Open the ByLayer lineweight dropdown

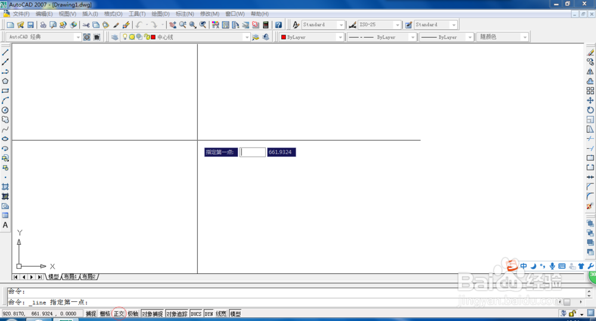[x=470, y=38]
